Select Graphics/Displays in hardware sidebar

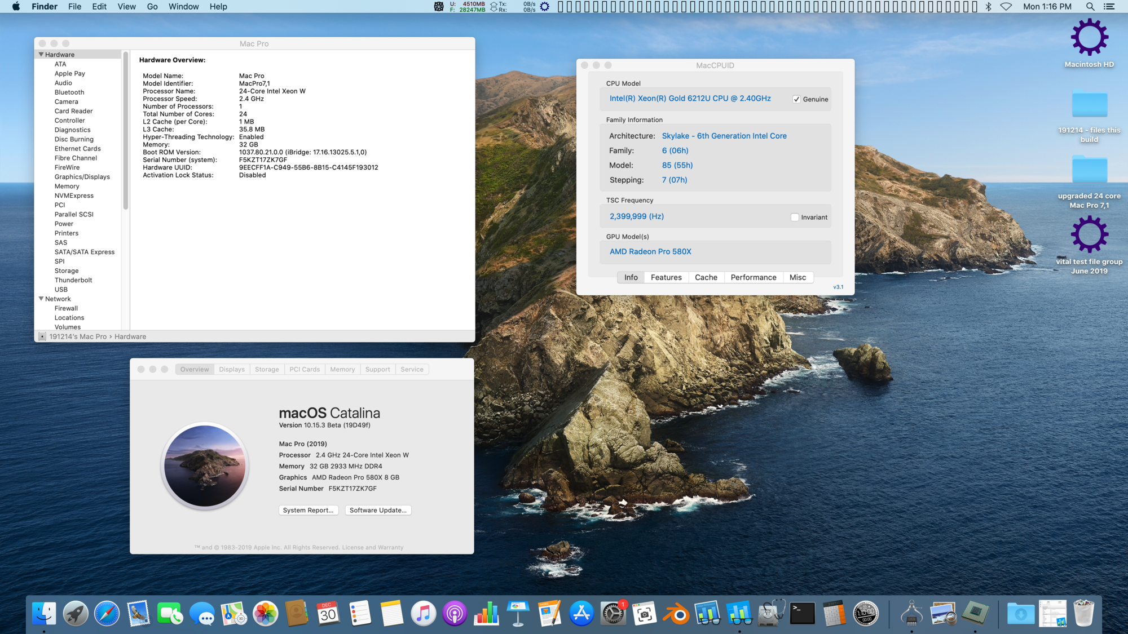pos(82,177)
